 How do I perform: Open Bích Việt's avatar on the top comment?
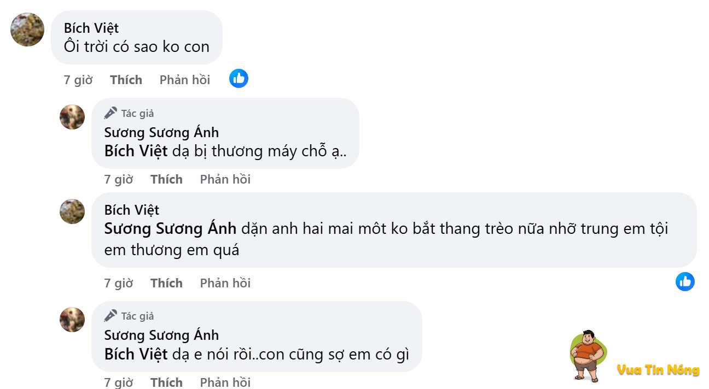pyautogui.click(x=27, y=30)
